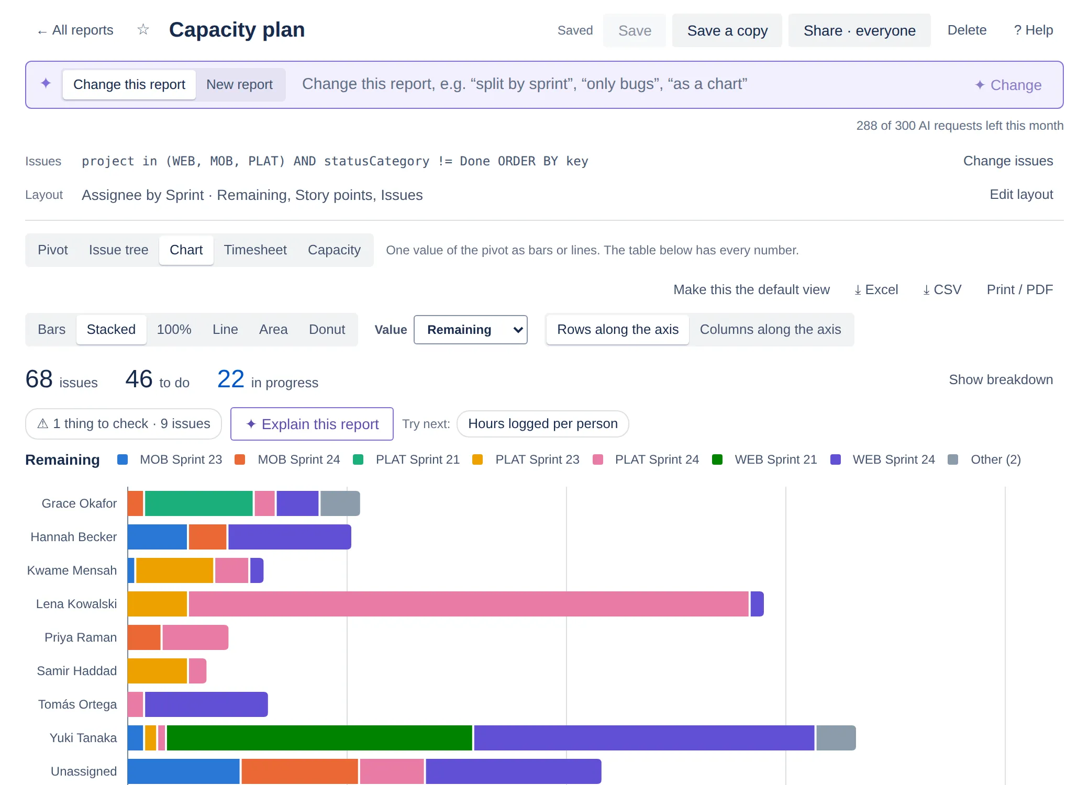Go back to All reports

coord(75,30)
